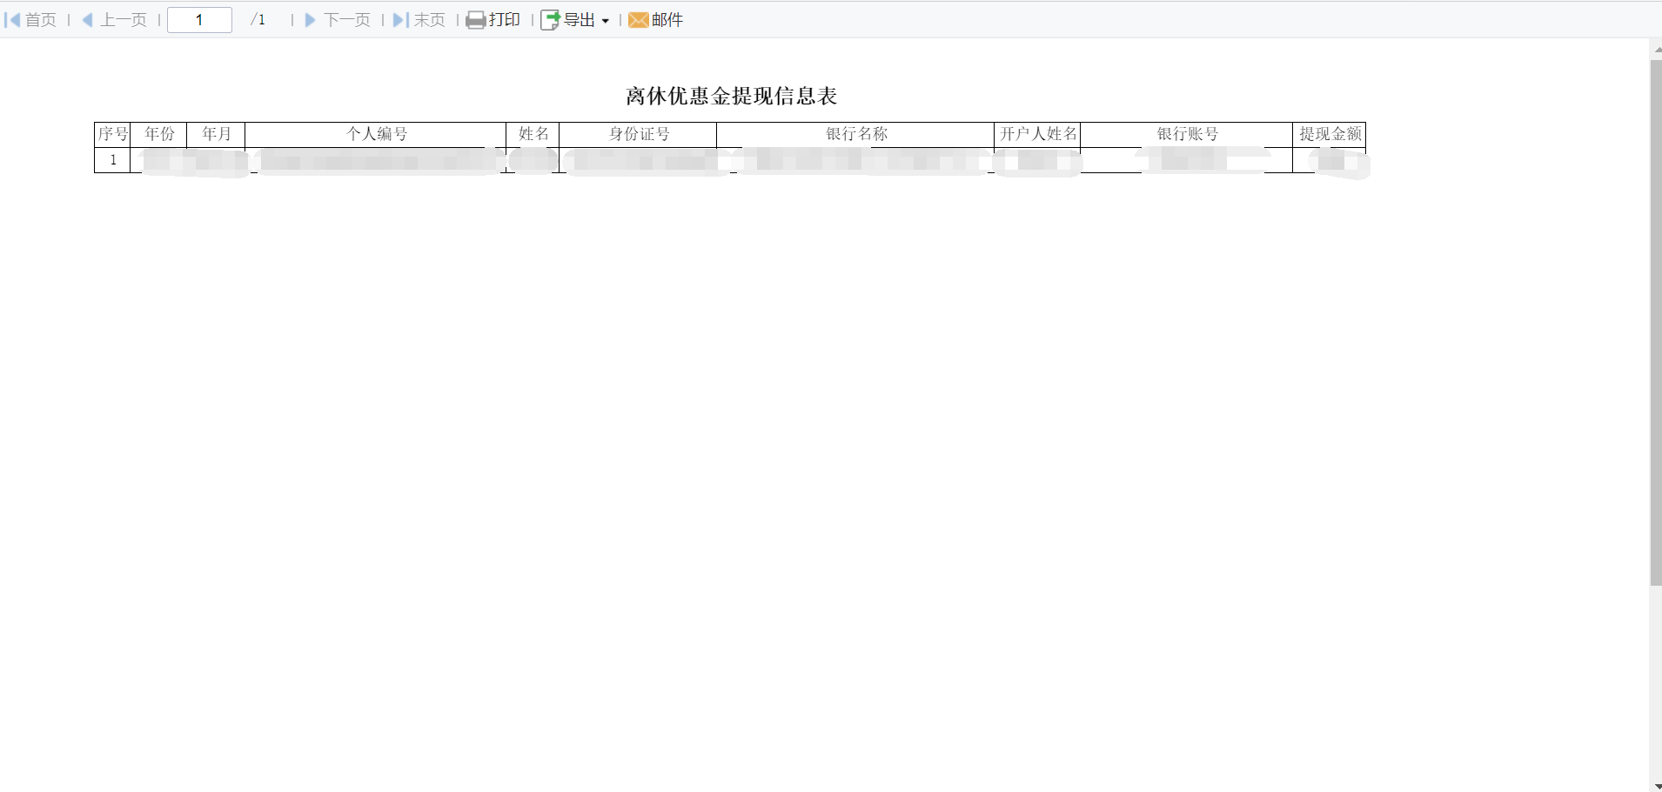Viewport: 1662px width, 792px height.
Task: Click the 末页 label
Action: click(x=430, y=20)
